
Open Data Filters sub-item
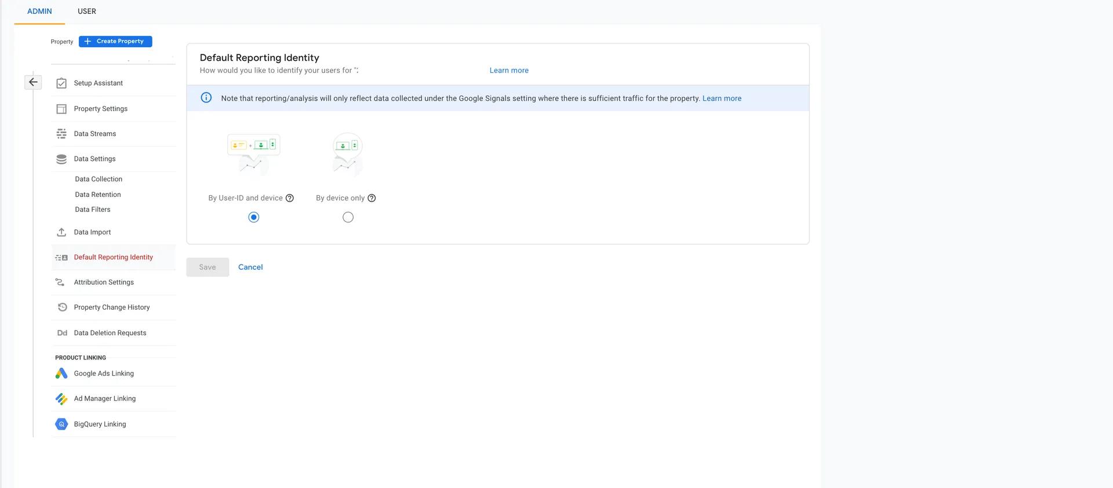pyautogui.click(x=93, y=210)
